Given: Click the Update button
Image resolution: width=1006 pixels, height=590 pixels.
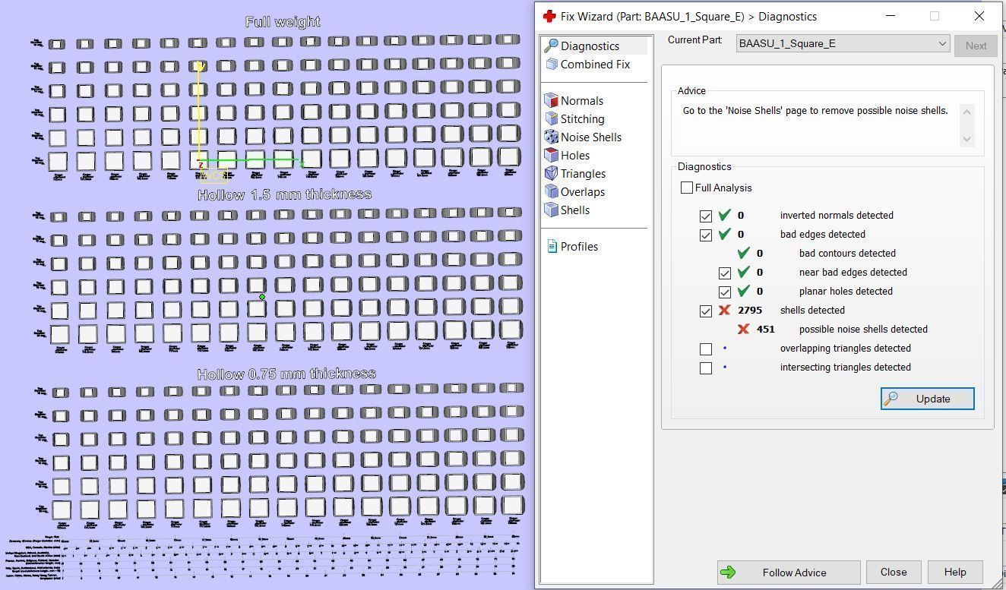Looking at the screenshot, I should [927, 399].
